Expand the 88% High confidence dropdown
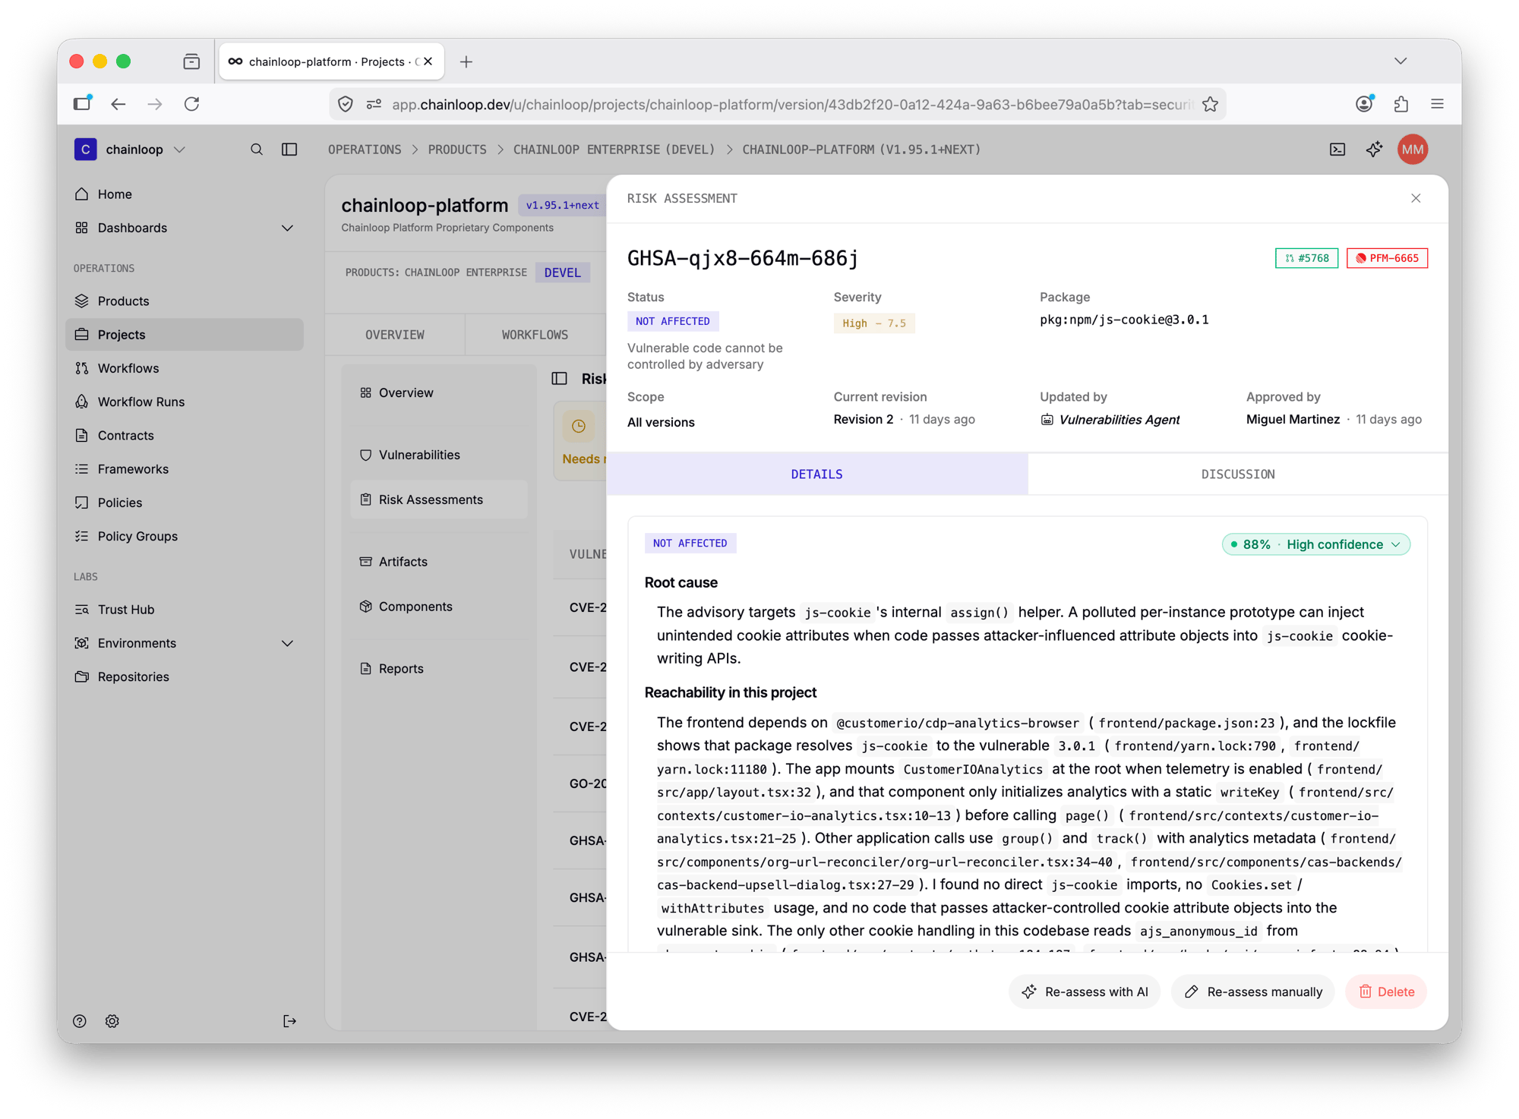 coord(1315,544)
